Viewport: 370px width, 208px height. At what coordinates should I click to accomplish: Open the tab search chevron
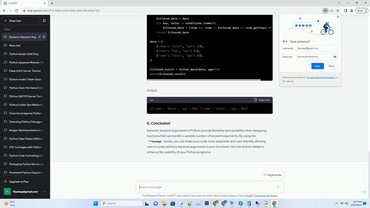[x=339, y=3]
